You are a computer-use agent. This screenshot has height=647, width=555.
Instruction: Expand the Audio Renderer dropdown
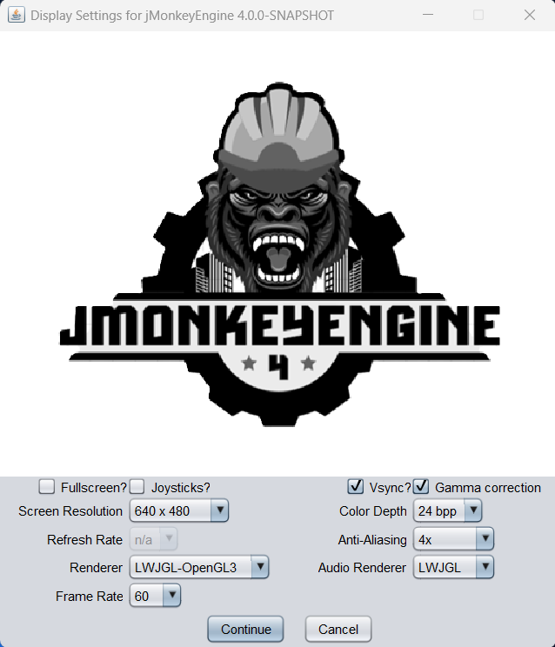coord(453,567)
